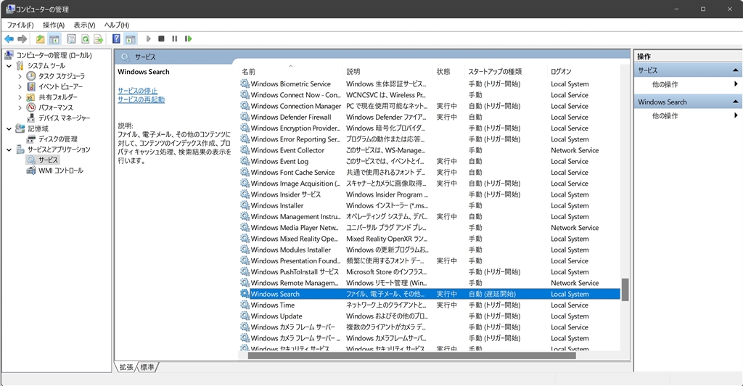
Task: Click the vertical scrollbar thumb of services list
Action: pos(625,289)
